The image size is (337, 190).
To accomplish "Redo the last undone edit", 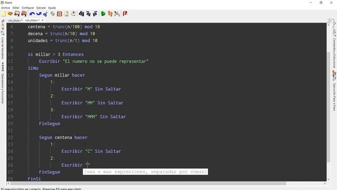I will (39, 14).
